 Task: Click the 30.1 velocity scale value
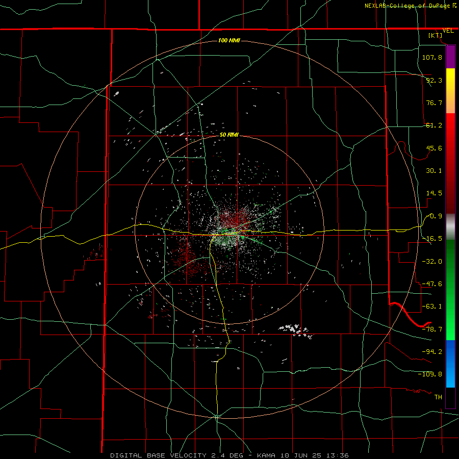pyautogui.click(x=434, y=171)
